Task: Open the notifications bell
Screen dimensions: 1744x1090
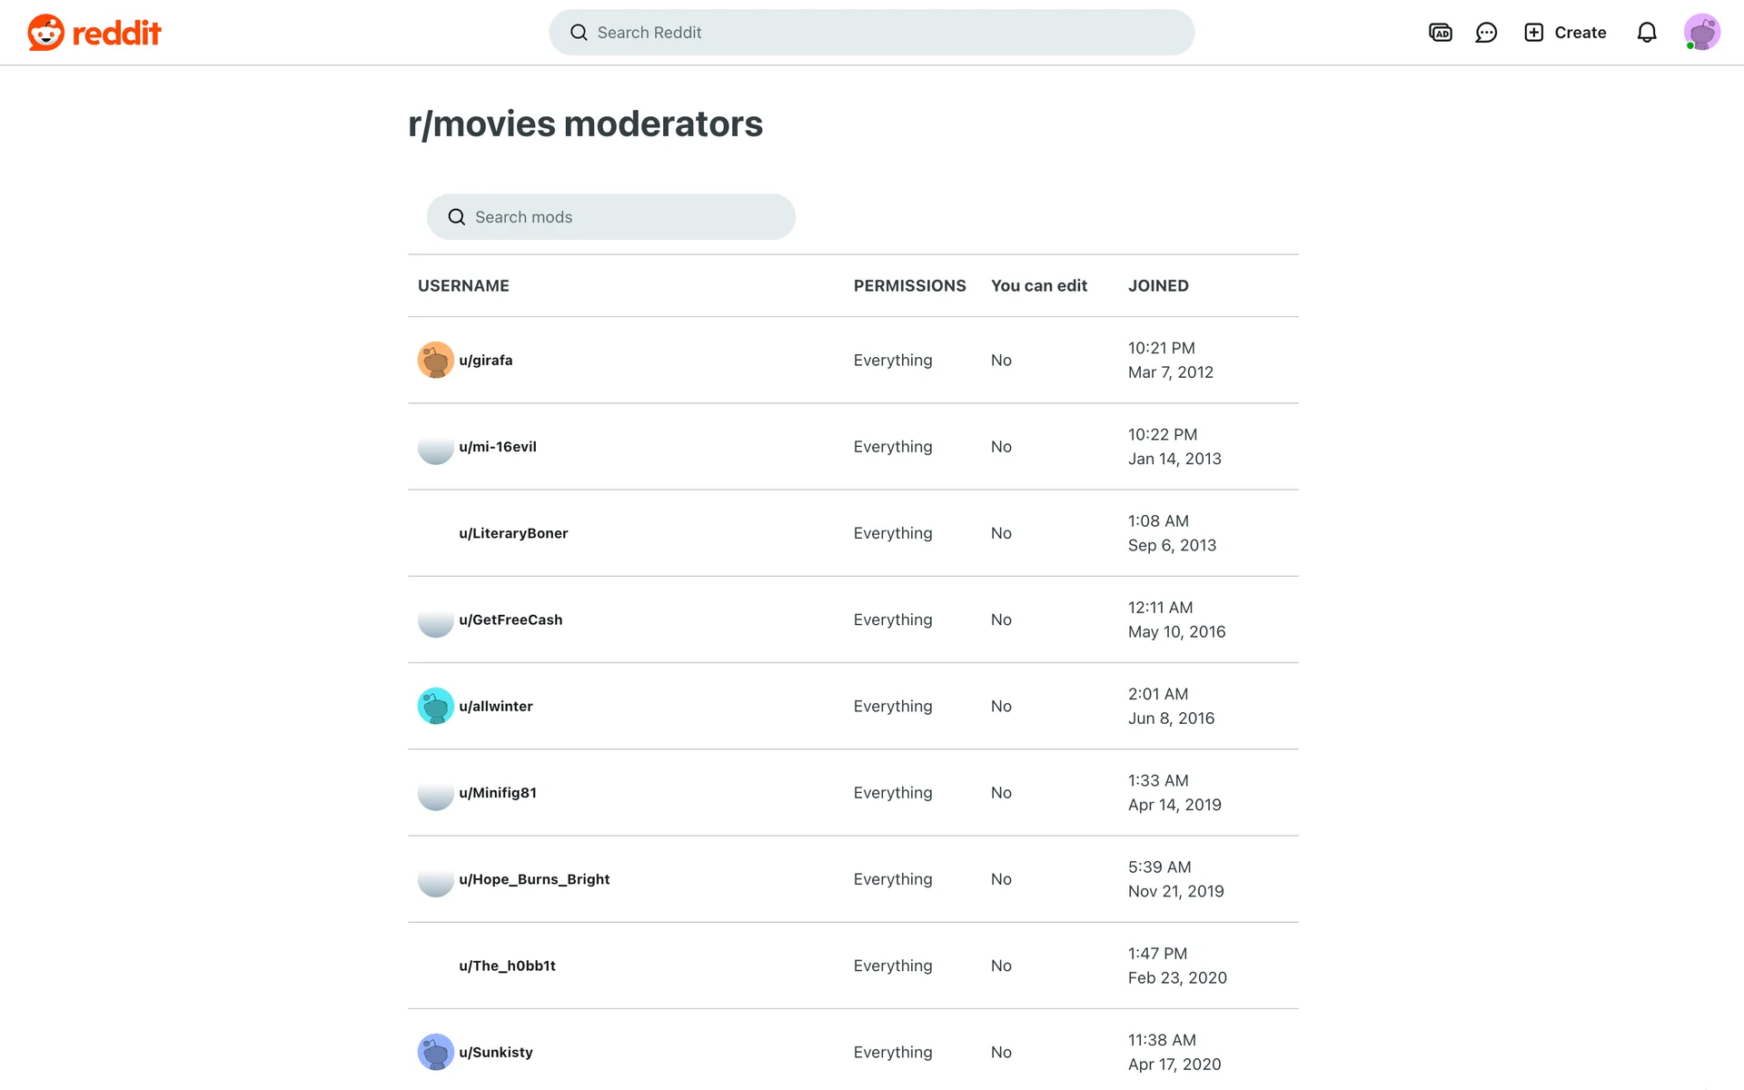Action: tap(1646, 33)
